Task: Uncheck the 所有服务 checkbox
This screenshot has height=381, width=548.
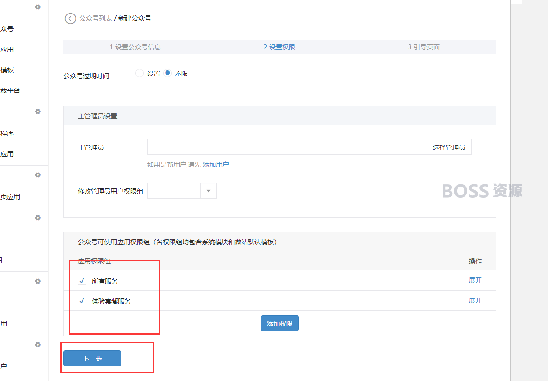Action: point(82,281)
